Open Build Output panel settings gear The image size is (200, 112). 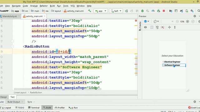[195, 102]
